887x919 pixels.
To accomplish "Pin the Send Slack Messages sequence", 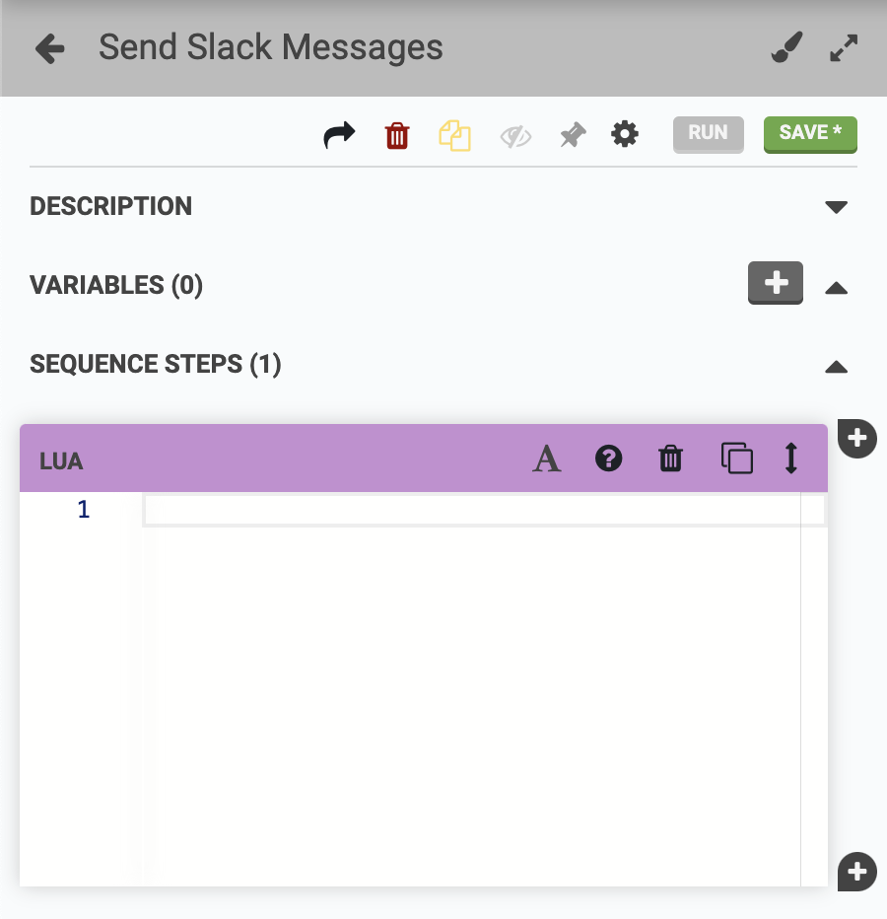I will coord(572,133).
